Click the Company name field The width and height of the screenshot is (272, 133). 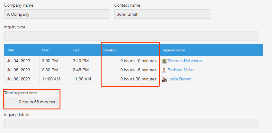[x=57, y=14]
